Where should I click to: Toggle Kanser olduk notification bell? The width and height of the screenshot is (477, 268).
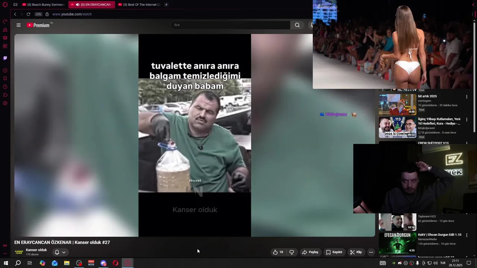tap(57, 252)
